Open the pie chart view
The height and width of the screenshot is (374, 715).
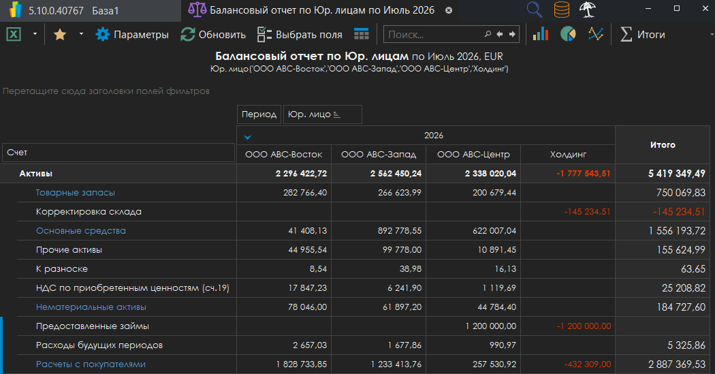568,34
